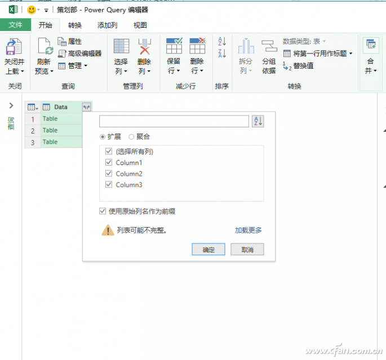The width and height of the screenshot is (386, 360).
Task: Click the 选择列 table icon
Action: (x=121, y=46)
